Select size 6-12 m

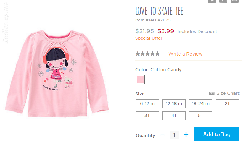147,104
